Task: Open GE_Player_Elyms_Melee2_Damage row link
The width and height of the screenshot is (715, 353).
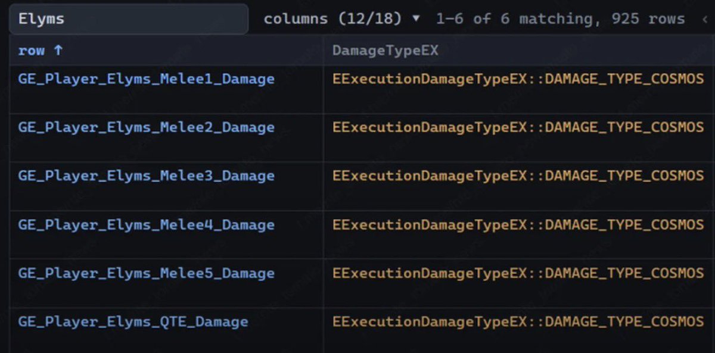Action: (x=146, y=127)
